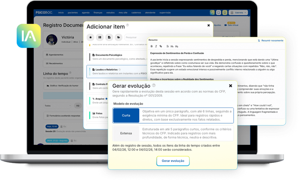Select the Fotos item
Screen dimensions: 300x180
click(98, 115)
